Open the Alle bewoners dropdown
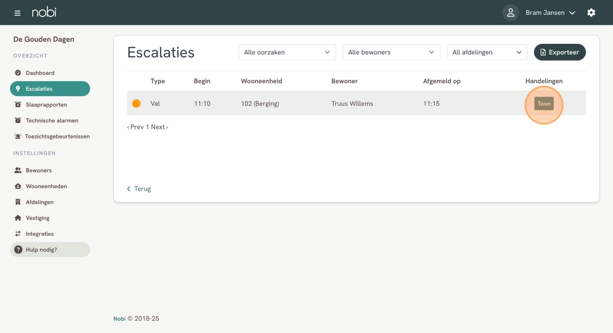Screen dimensions: 613x333 tap(391, 53)
